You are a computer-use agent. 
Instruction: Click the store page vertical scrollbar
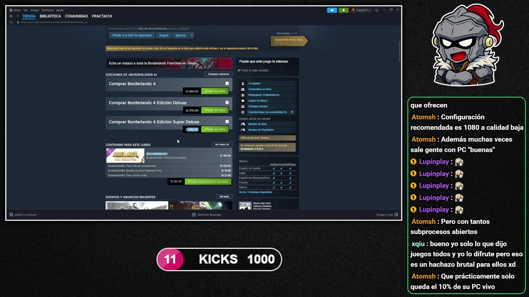[x=400, y=52]
